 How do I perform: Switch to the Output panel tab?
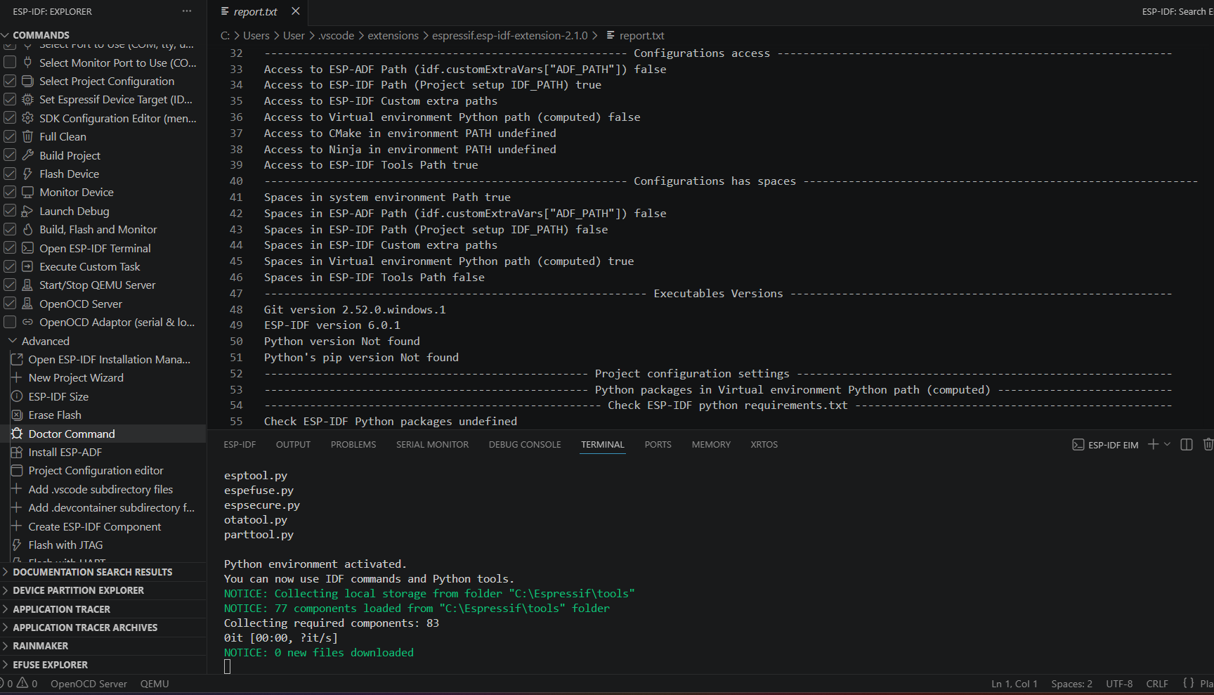pyautogui.click(x=293, y=445)
